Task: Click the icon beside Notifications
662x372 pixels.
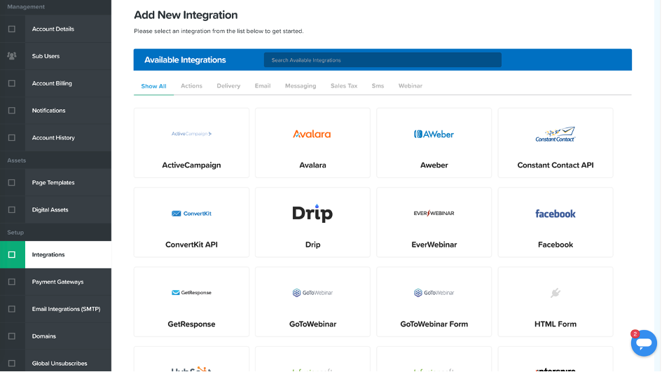Action: coord(12,111)
